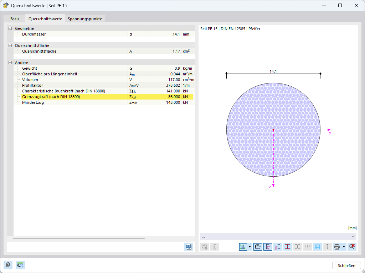Open the Basis tab

coord(15,18)
